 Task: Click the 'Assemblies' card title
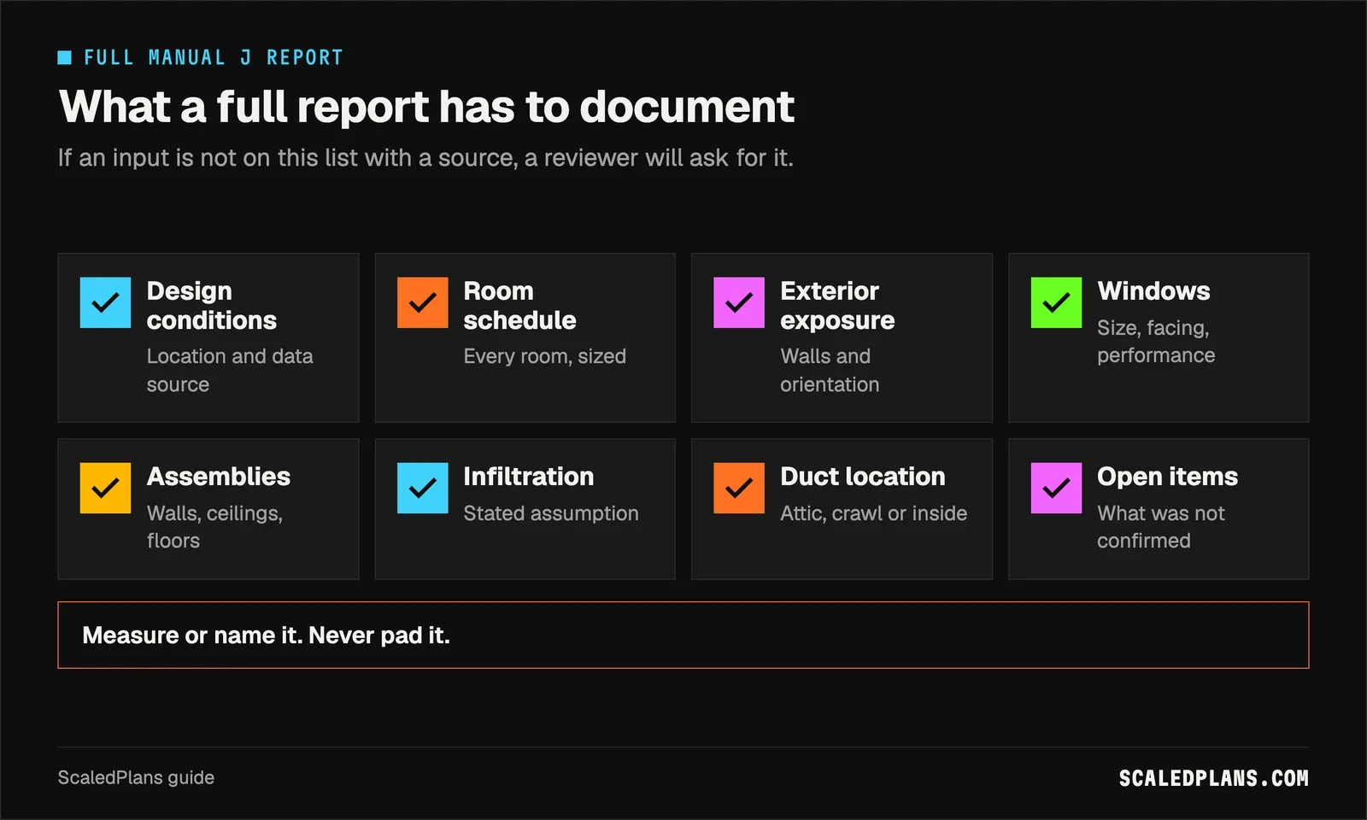tap(218, 476)
